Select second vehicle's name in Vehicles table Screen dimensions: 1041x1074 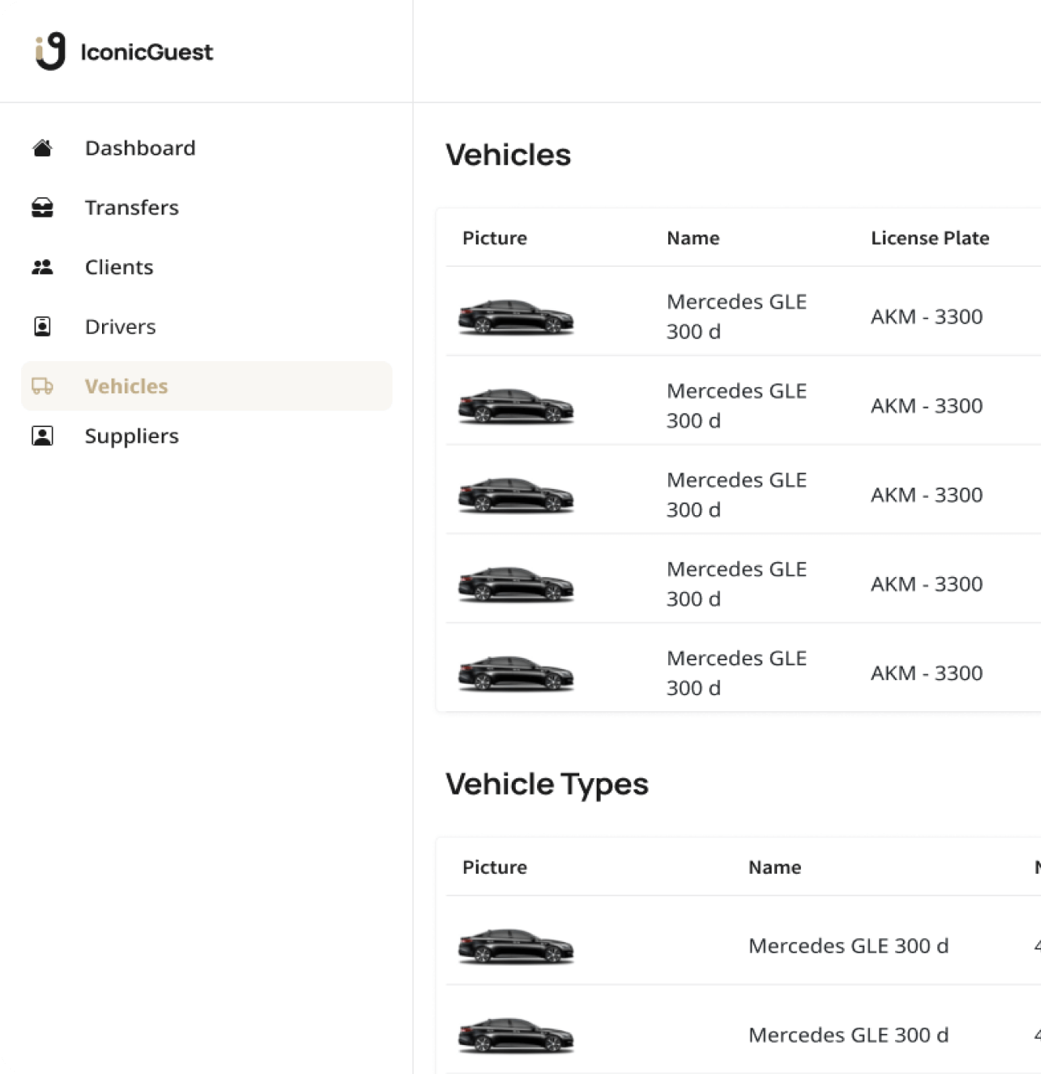tap(736, 405)
